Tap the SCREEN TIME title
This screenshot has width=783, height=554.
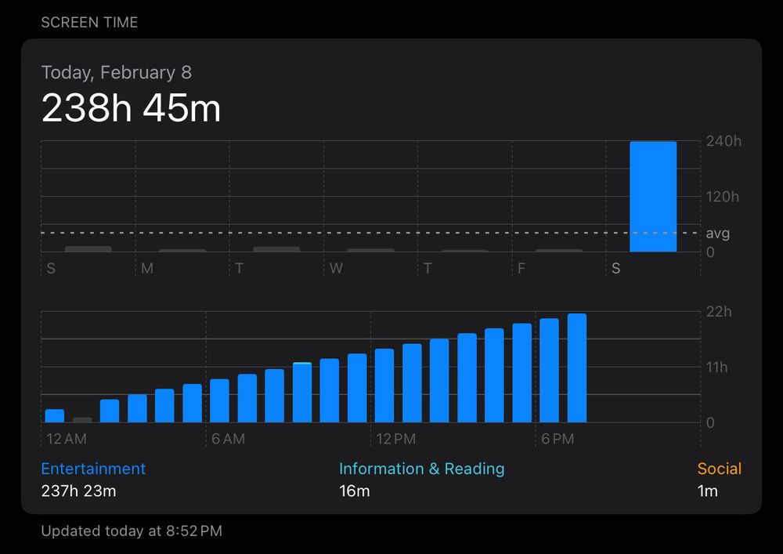coord(91,22)
